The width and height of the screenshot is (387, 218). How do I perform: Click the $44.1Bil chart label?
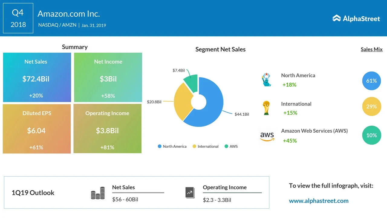tap(242, 114)
